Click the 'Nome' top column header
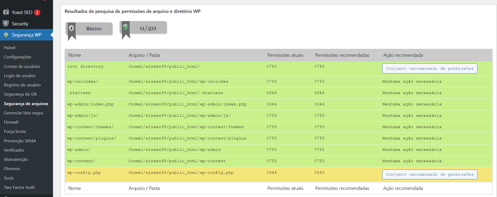 pyautogui.click(x=75, y=55)
